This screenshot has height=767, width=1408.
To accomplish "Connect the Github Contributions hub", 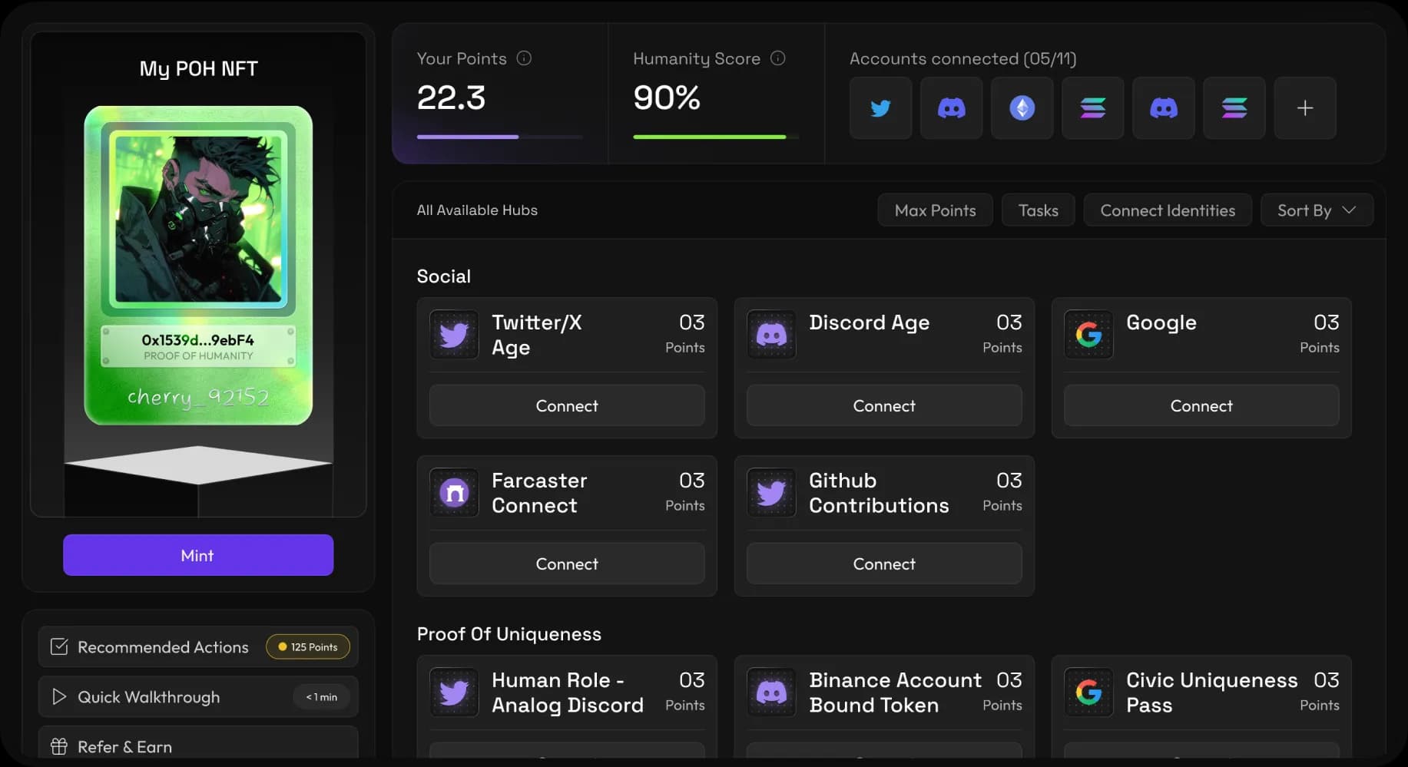I will (x=883, y=564).
